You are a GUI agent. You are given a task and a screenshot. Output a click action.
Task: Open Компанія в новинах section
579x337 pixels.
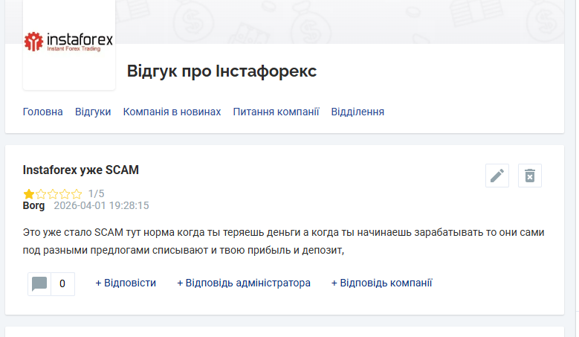172,112
